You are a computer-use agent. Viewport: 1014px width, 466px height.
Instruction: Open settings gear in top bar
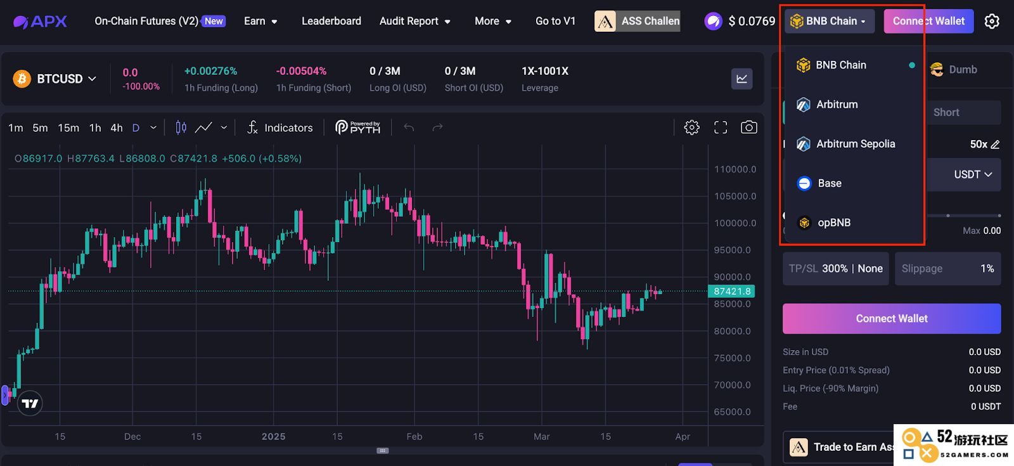pyautogui.click(x=992, y=21)
